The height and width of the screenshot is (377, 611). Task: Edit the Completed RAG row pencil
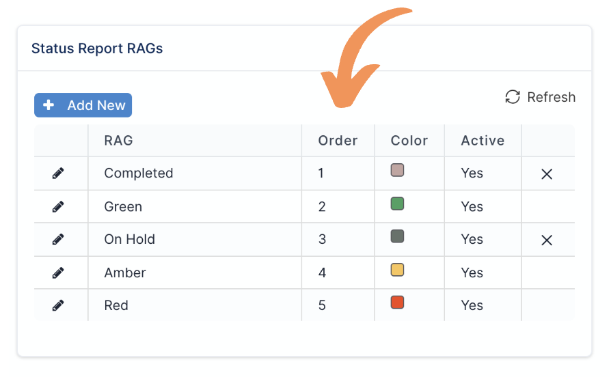[x=58, y=173]
